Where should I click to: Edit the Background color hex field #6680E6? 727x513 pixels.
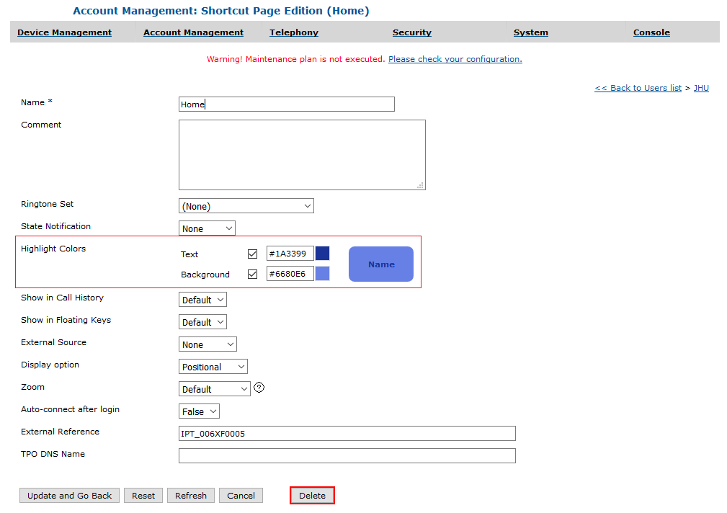tap(290, 274)
